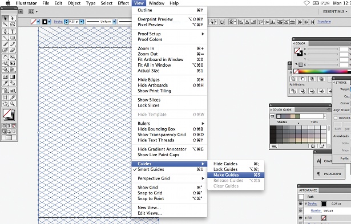Select the Direct Selection tool

pos(13,18)
